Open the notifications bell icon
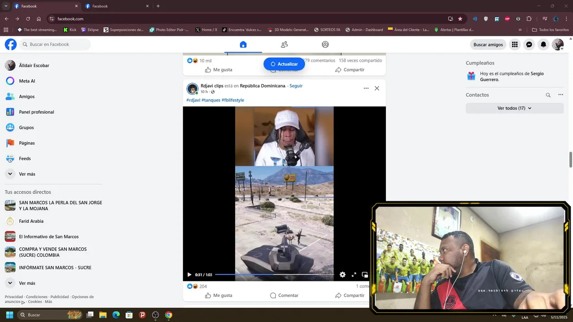The width and height of the screenshot is (573, 322). [543, 45]
